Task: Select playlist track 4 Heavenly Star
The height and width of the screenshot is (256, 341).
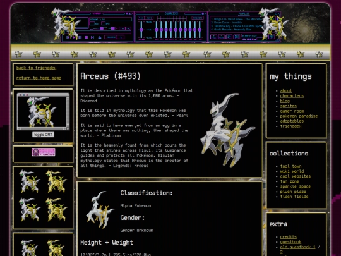Action: coord(230,29)
